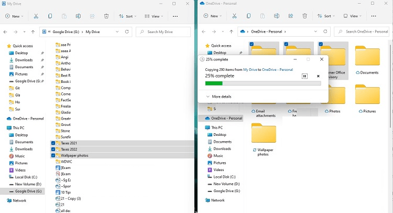Select Local Disk (C:) in left window sidebar
The height and width of the screenshot is (213, 393).
point(23,177)
